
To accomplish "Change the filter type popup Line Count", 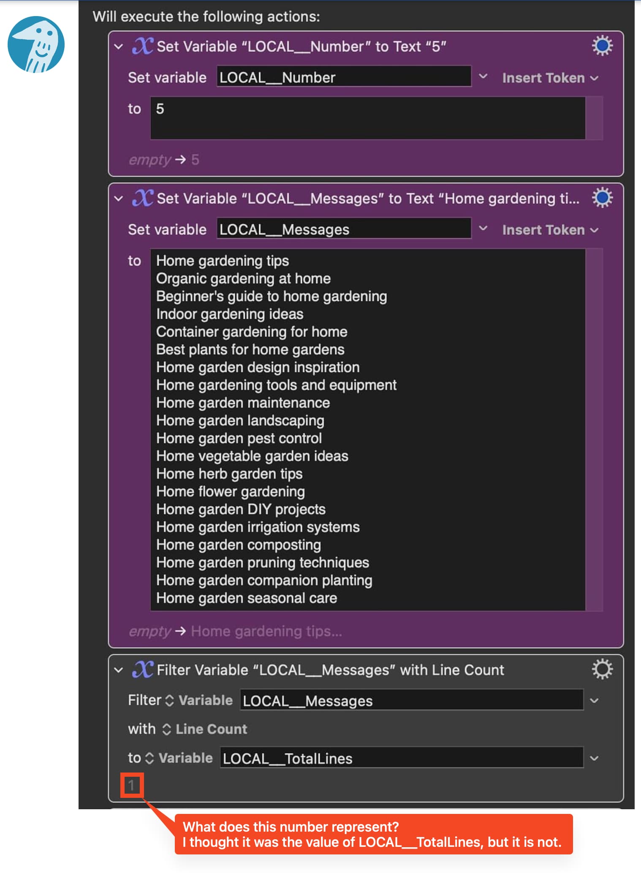I will coord(205,729).
